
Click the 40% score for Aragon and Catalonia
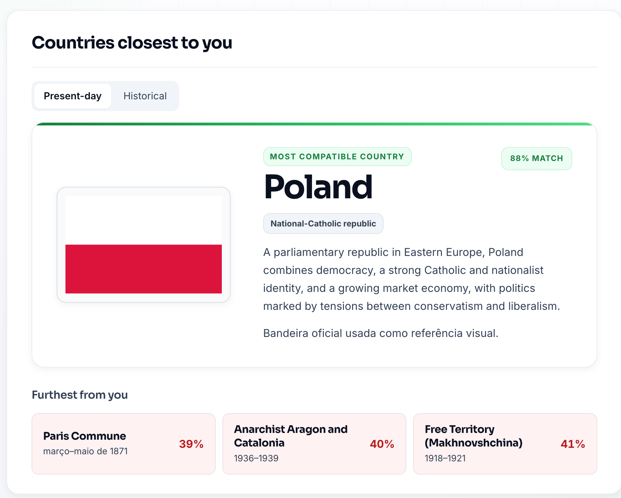click(382, 444)
